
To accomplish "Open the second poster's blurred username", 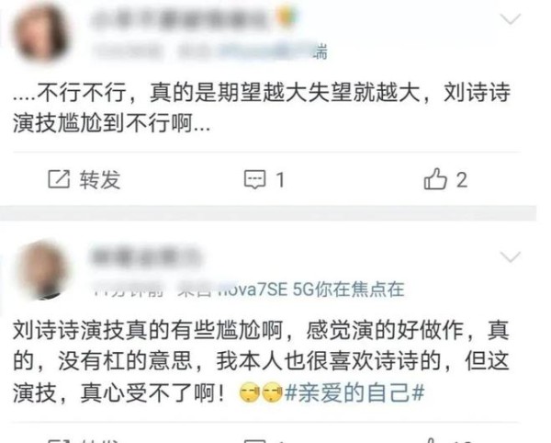I will (144, 256).
